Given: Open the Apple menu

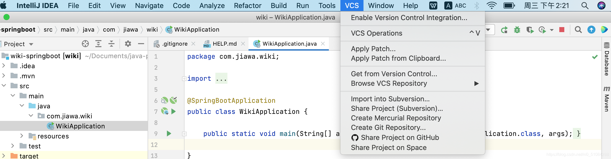Looking at the screenshot, I should tap(4, 5).
